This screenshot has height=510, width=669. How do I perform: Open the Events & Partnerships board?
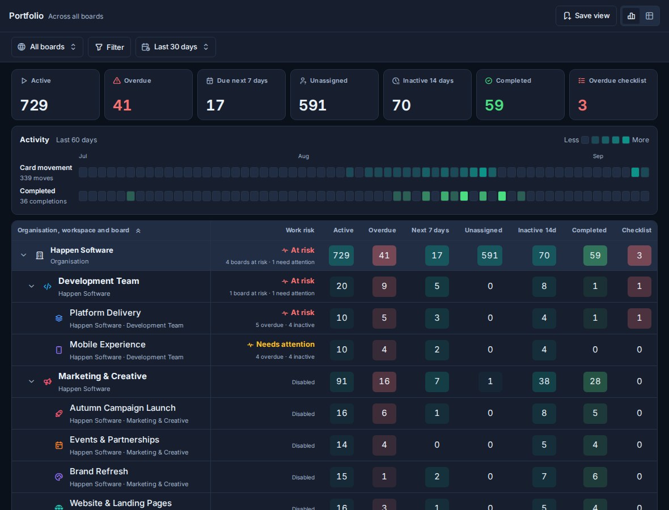point(115,440)
